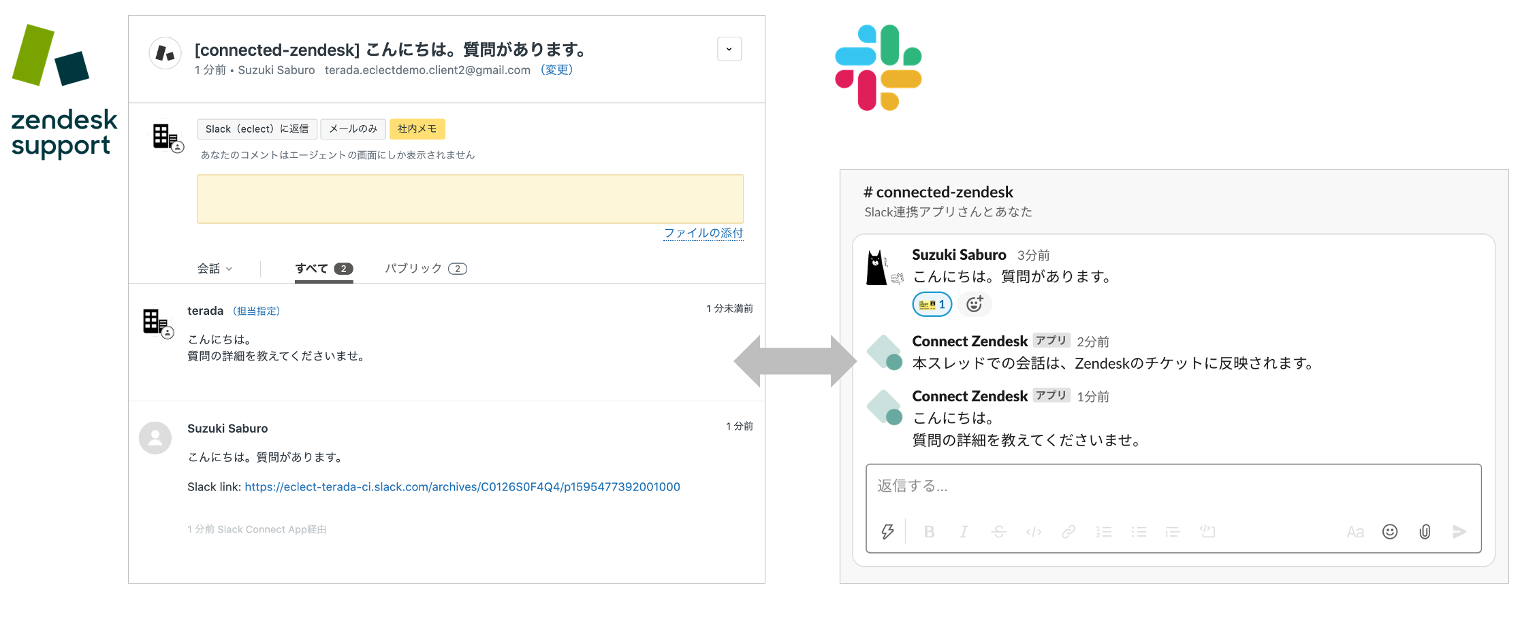This screenshot has height=619, width=1520.
Task: Open the emoji picker in Slack composer
Action: pos(1390,532)
